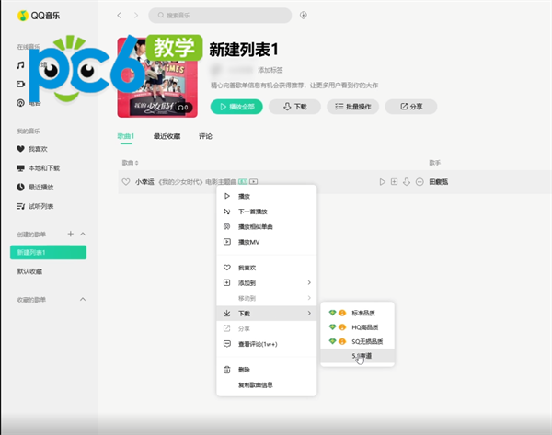Open view comments (1w+) menu item
This screenshot has height=435, width=552.
(x=267, y=344)
